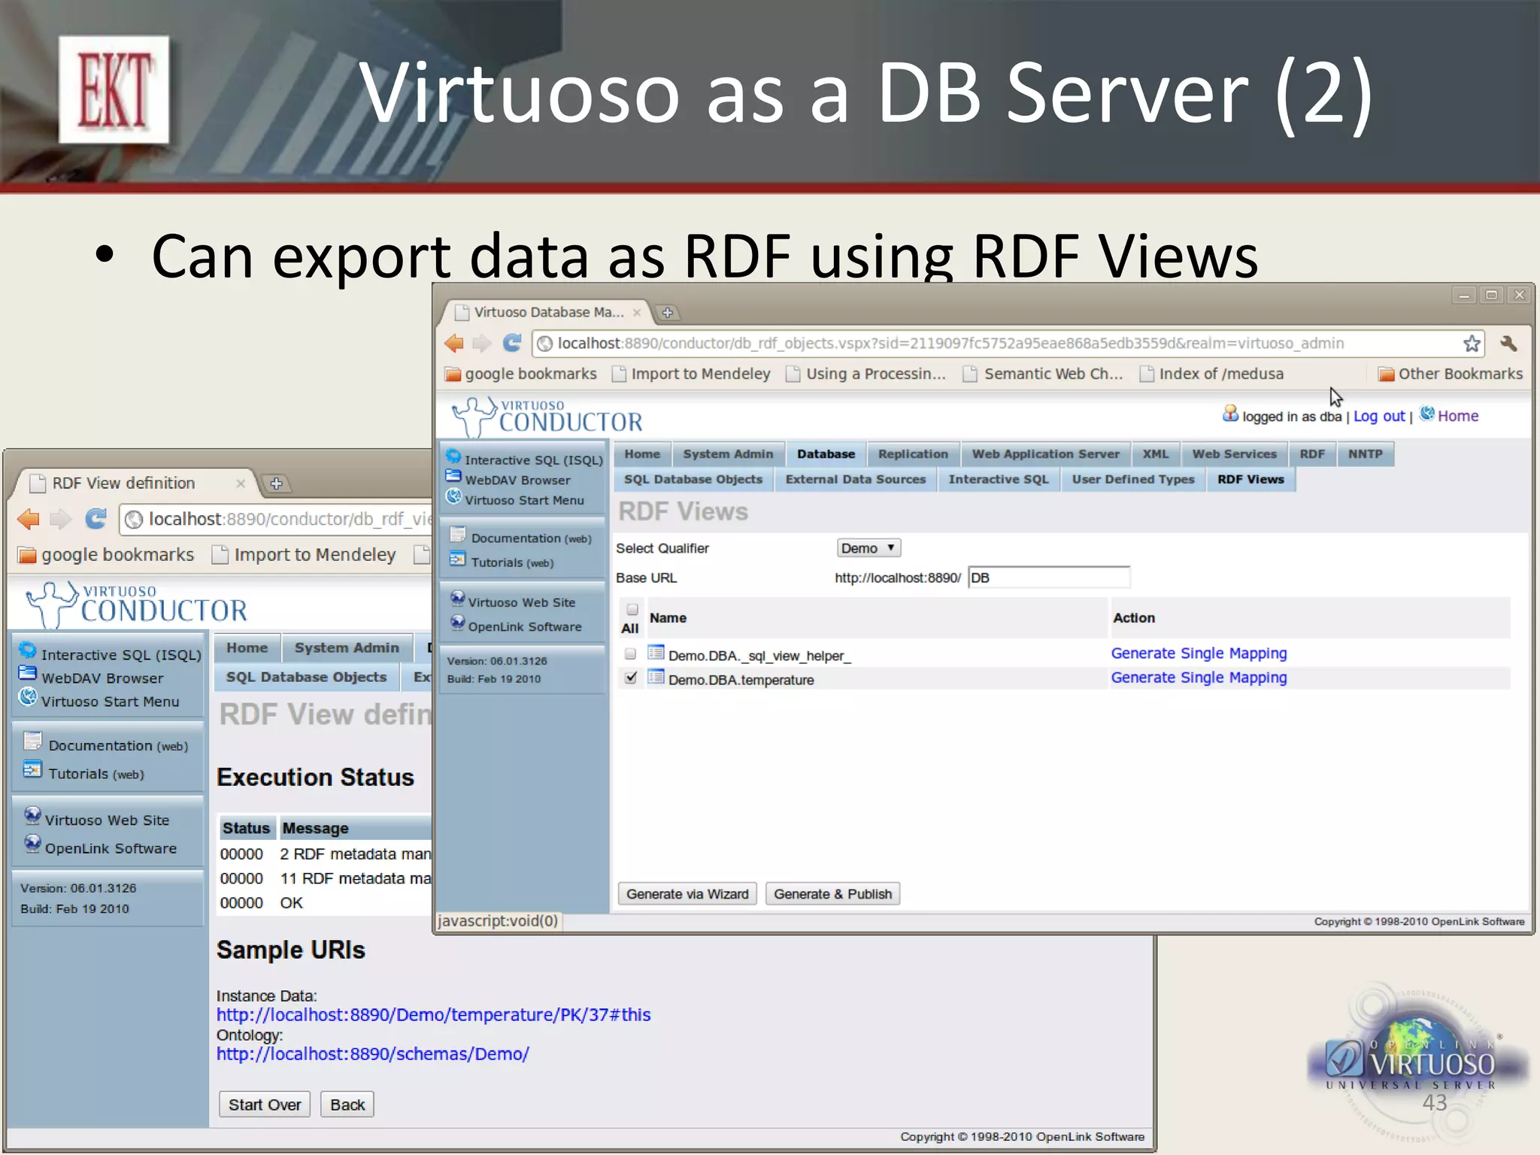This screenshot has width=1540, height=1155.
Task: Open the Web Services tab
Action: click(1234, 454)
